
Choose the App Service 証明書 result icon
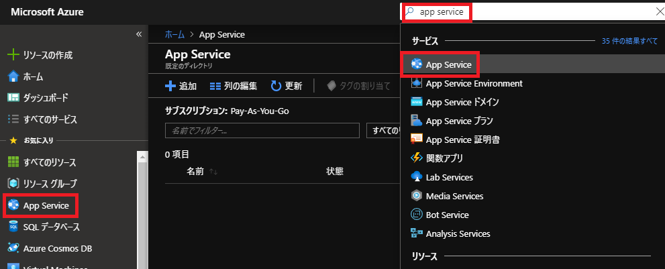417,140
